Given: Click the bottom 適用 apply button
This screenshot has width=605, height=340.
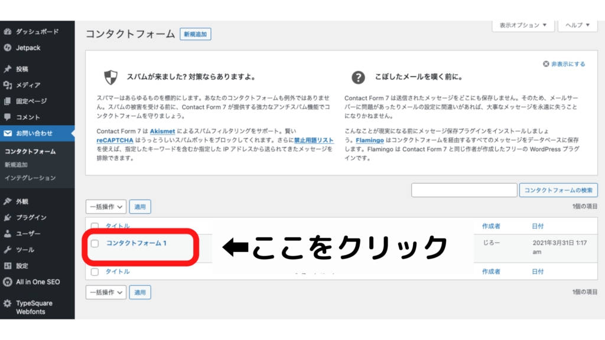Looking at the screenshot, I should 140,292.
